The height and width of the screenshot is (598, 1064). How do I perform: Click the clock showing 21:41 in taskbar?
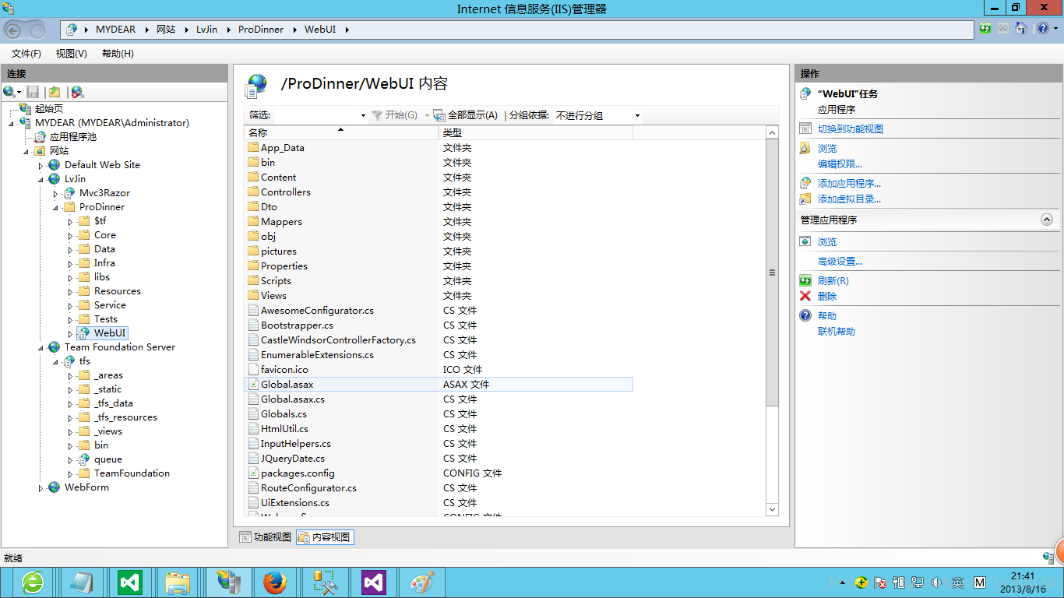(x=1022, y=576)
